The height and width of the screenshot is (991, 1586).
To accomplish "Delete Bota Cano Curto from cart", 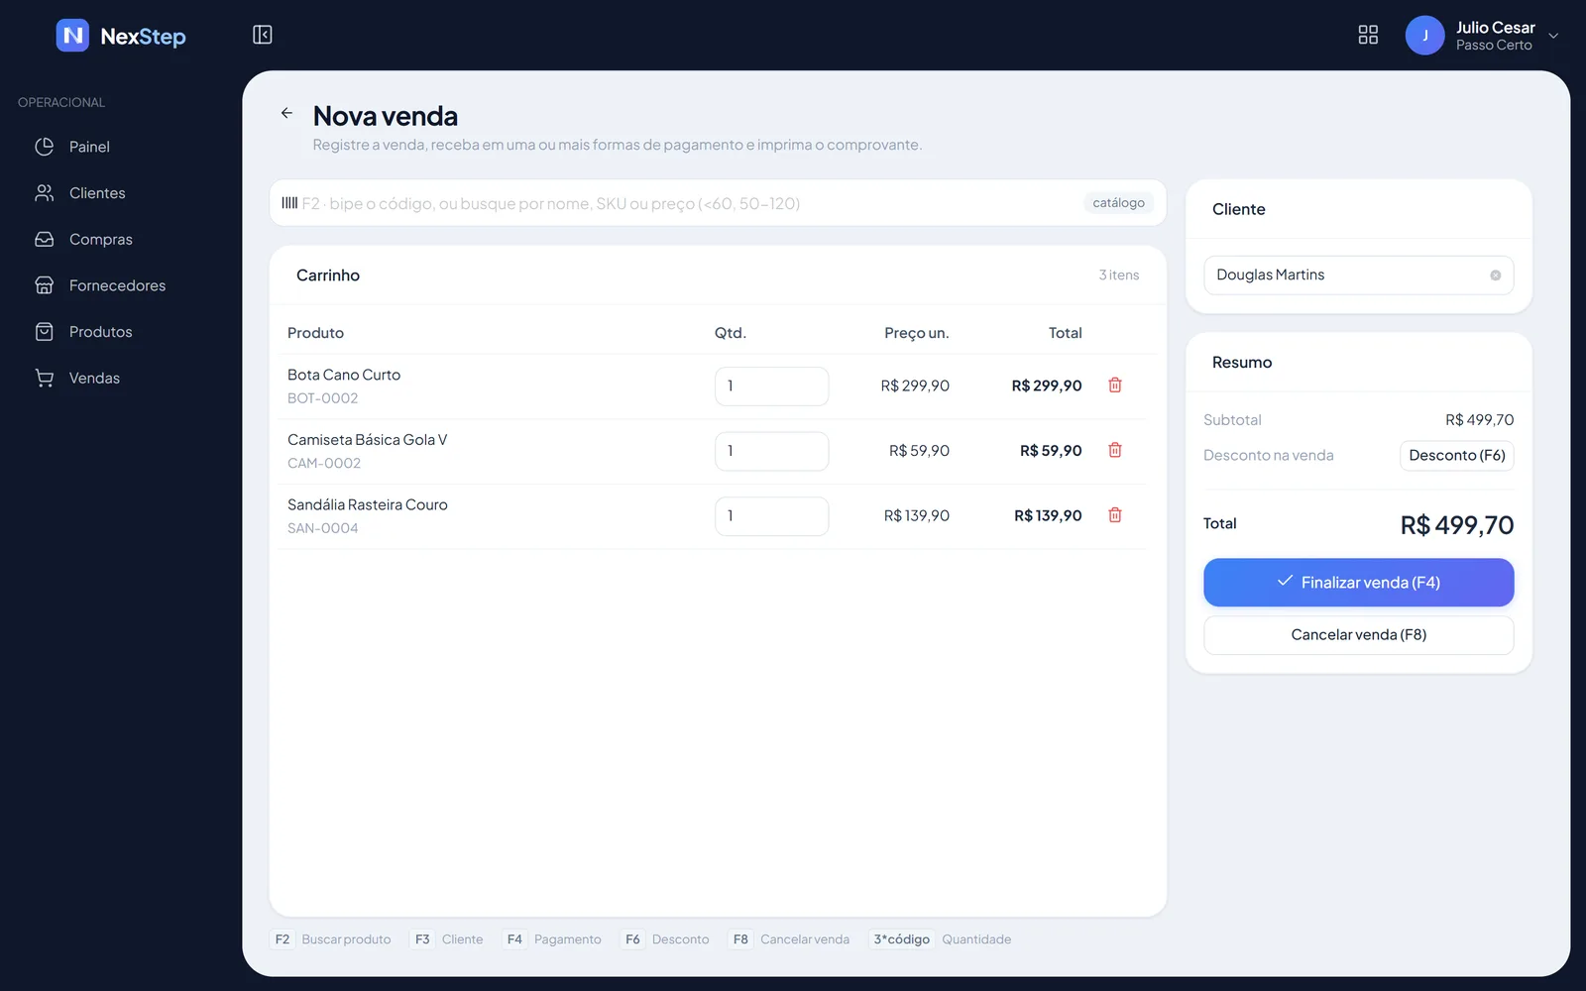I will [x=1115, y=385].
